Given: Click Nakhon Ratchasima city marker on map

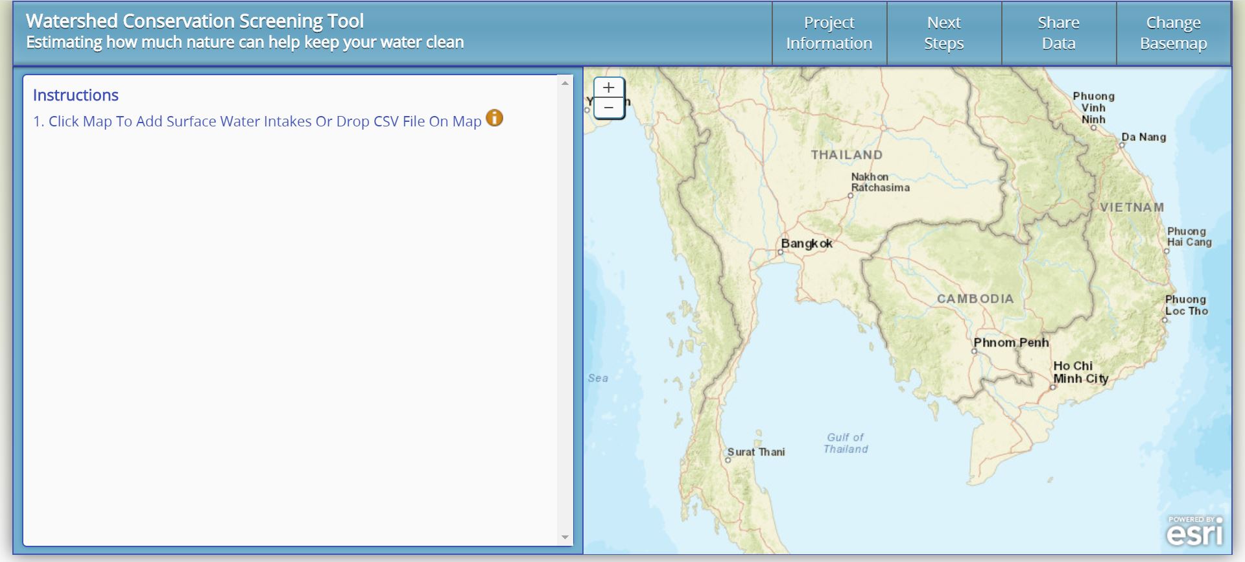Looking at the screenshot, I should (x=851, y=195).
